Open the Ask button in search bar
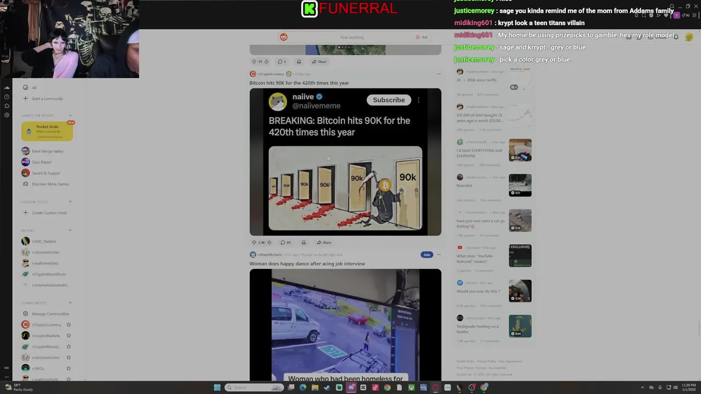The width and height of the screenshot is (701, 394). 421,37
